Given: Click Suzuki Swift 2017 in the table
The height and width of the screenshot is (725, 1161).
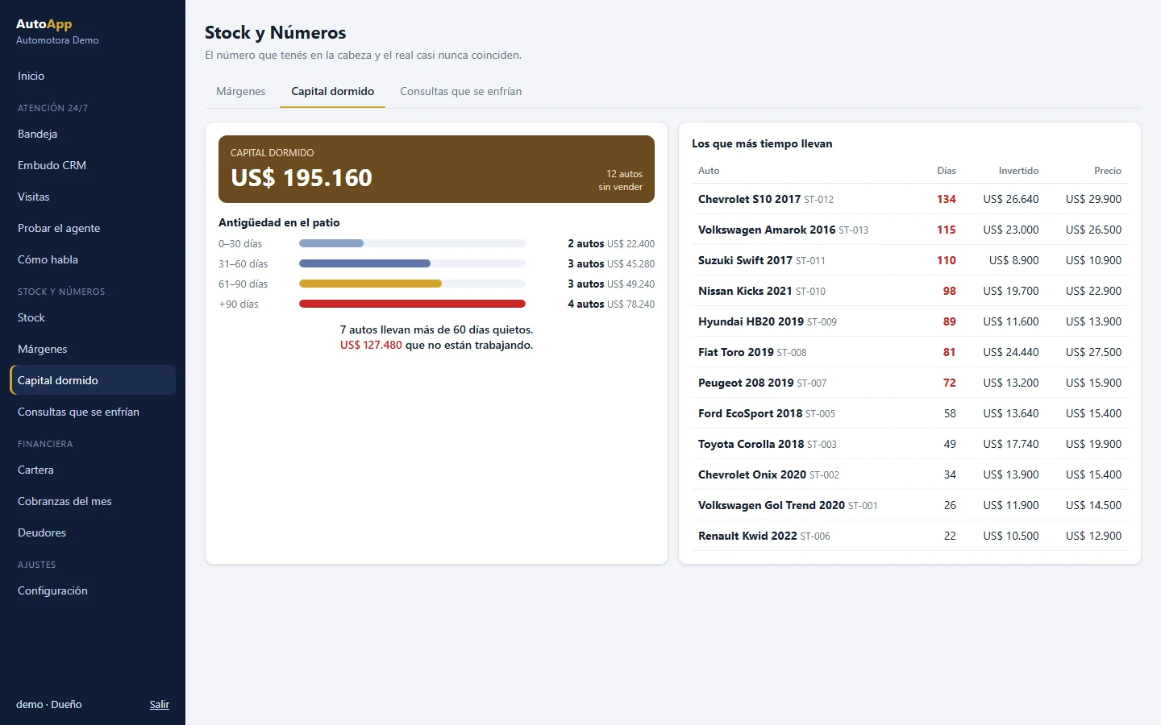Looking at the screenshot, I should coord(909,260).
